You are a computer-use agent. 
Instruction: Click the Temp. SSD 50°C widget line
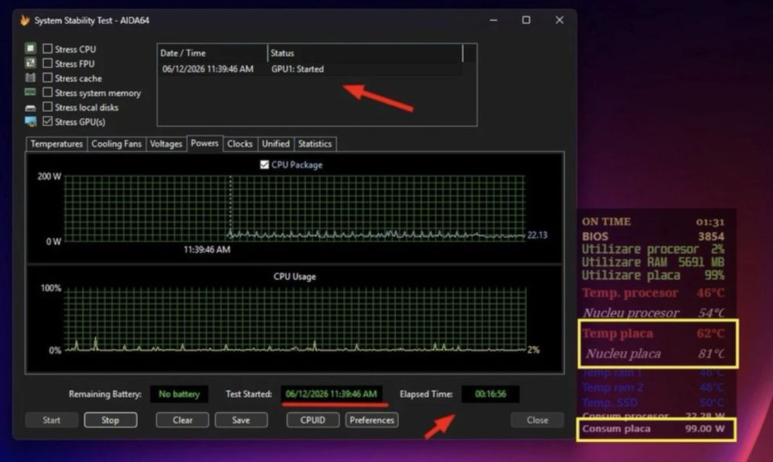pyautogui.click(x=653, y=403)
